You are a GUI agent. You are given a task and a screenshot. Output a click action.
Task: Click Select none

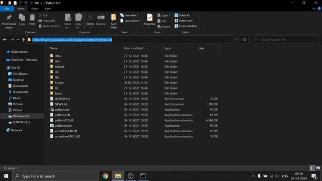[184, 21]
